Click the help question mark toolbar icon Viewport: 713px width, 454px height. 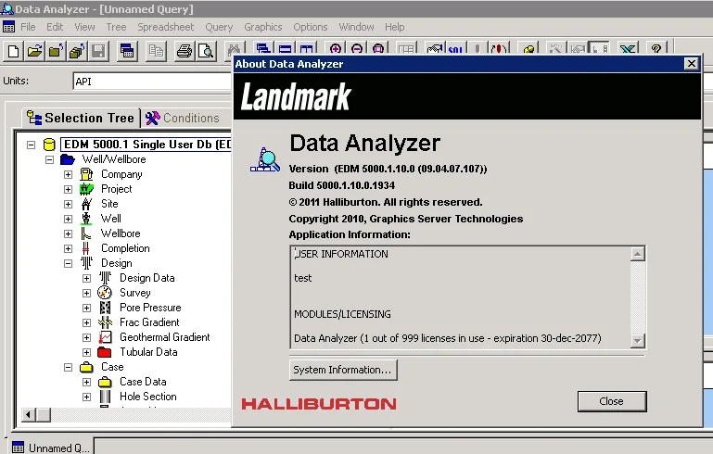click(656, 48)
